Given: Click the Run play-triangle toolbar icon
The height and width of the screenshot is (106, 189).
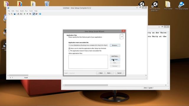Looking at the screenshot, I should tap(25, 14).
